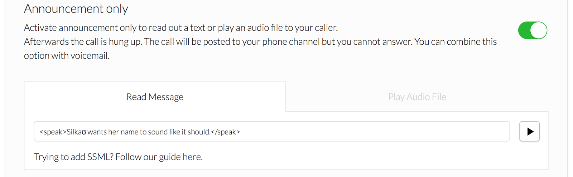The width and height of the screenshot is (573, 177).
Task: Open the Play Audio File tab
Action: 417,97
